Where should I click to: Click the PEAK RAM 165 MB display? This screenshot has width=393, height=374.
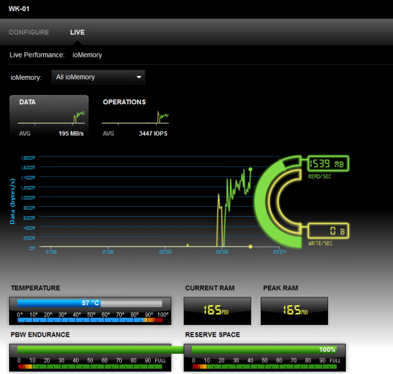(x=294, y=310)
